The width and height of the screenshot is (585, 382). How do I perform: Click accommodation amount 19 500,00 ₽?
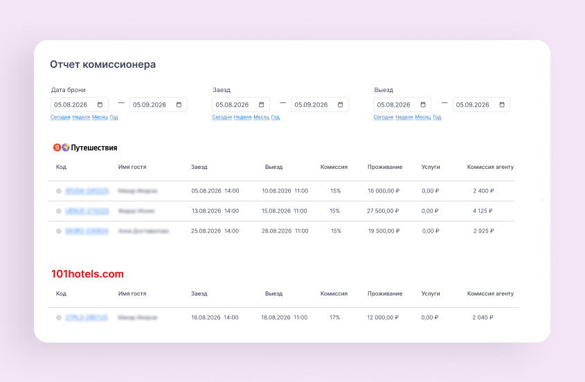coord(384,231)
